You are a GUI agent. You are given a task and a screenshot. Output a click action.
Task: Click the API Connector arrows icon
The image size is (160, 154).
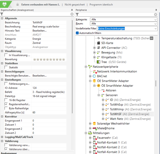99,48
